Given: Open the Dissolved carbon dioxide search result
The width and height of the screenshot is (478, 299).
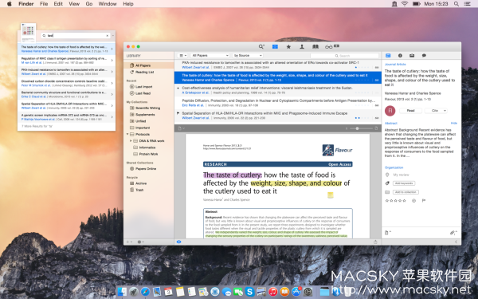Looking at the screenshot, I should [x=66, y=83].
